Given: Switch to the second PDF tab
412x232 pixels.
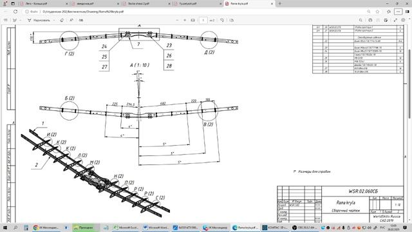Looking at the screenshot, I should click(x=95, y=4).
